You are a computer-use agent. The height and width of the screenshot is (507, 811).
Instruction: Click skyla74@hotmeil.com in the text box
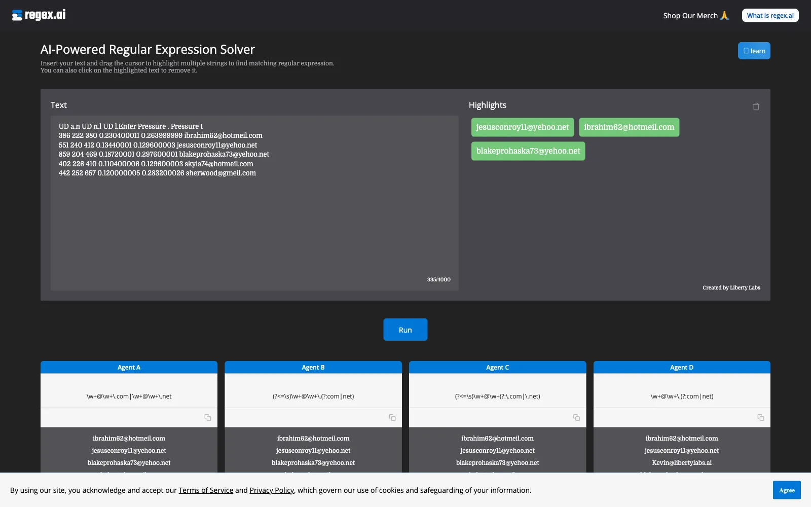click(219, 164)
